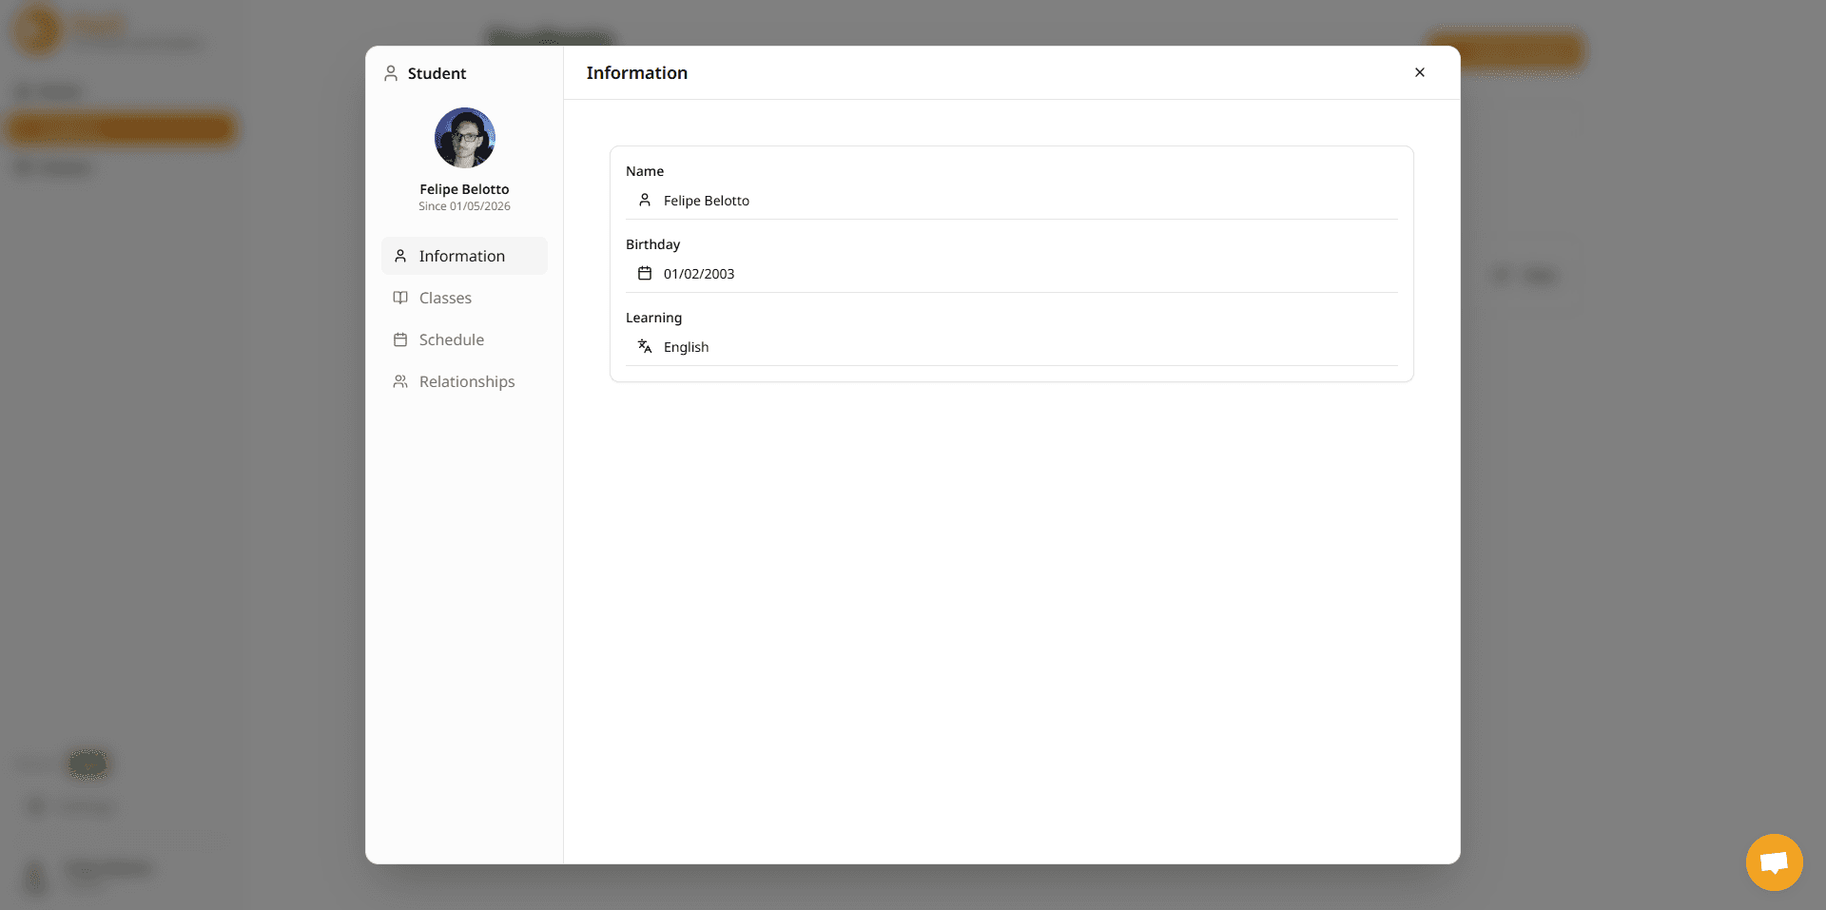Click the 'Birthday' field label
Image resolution: width=1826 pixels, height=910 pixels.
[653, 244]
